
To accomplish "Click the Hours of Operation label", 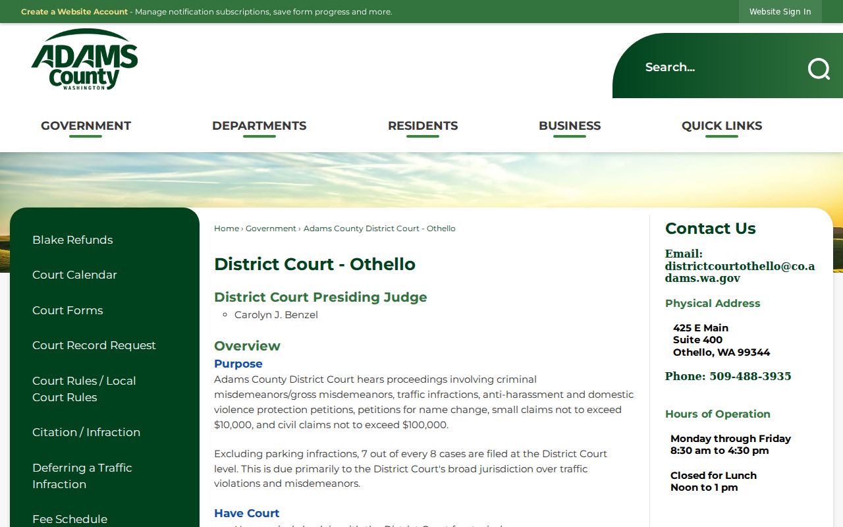I will pos(718,414).
